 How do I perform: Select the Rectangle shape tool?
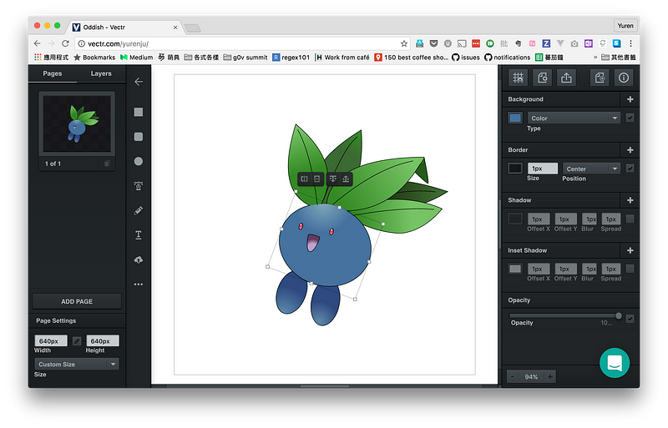click(139, 112)
